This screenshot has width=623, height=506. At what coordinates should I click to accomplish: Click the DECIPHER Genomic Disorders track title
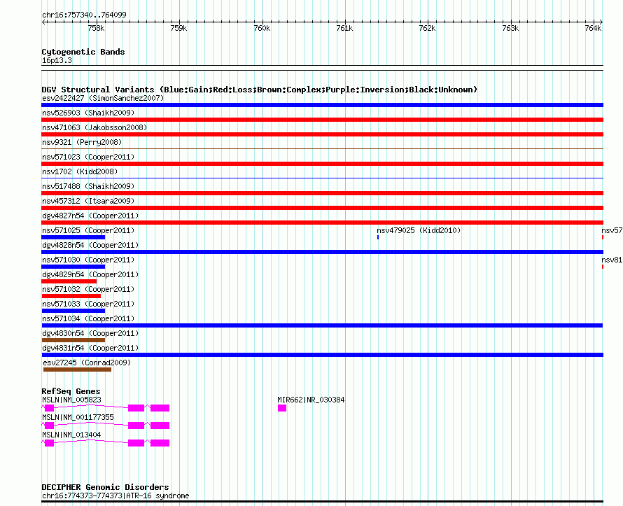[105, 487]
